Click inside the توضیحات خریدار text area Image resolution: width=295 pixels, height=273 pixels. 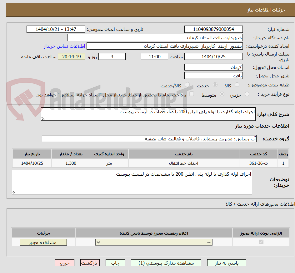click(x=132, y=182)
